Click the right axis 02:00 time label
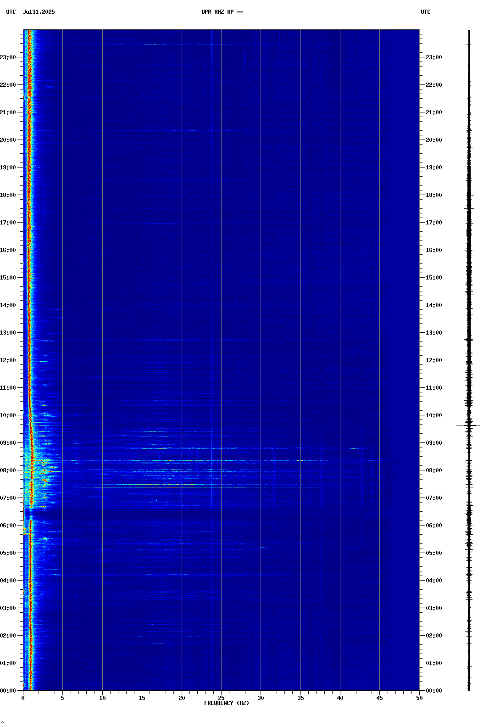 pos(434,636)
